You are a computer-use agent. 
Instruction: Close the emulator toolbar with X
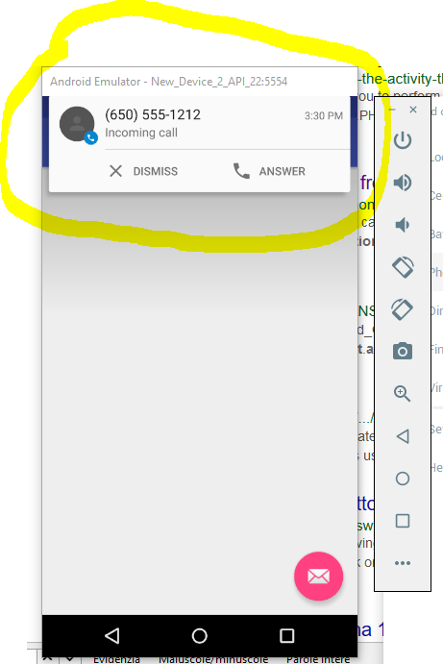coord(413,110)
